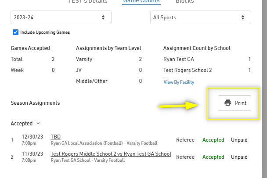Click Accepted status for the 11/30/23 game

(x=213, y=157)
